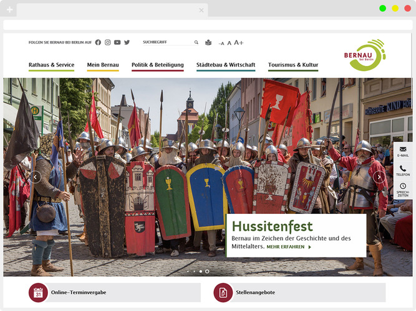Screen dimensions: 416x311
Task: Open the Instagram icon in header
Action: (107, 42)
